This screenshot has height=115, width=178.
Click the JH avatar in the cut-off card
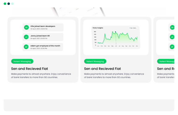(x=172, y=37)
